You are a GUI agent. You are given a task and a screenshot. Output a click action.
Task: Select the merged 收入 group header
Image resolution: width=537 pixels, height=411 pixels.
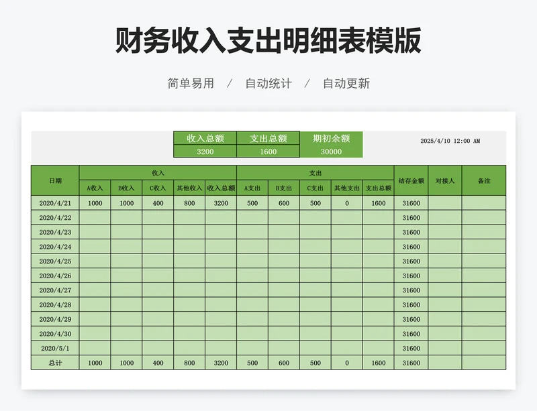point(158,173)
